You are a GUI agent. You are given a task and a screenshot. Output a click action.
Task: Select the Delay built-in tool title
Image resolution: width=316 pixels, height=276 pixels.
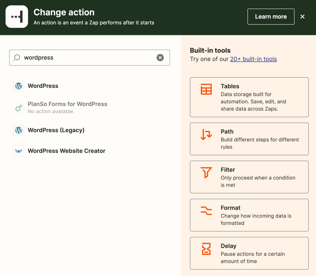(x=228, y=246)
